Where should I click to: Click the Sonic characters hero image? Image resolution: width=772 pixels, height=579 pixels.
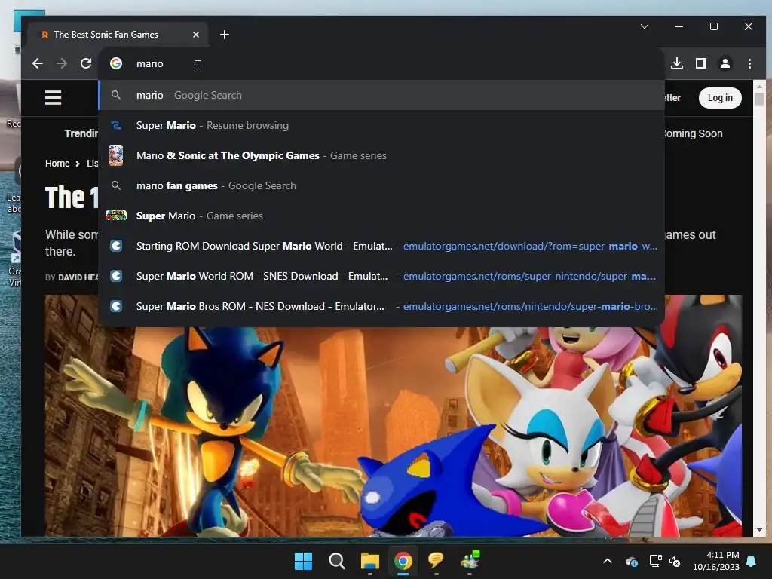pos(393,431)
